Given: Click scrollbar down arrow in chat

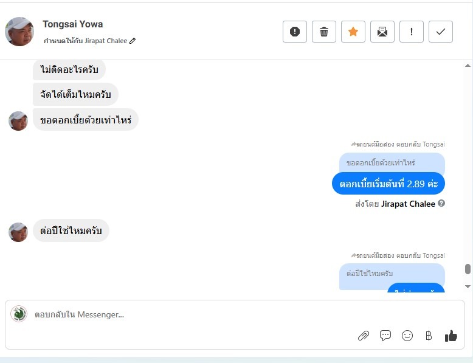Looking at the screenshot, I should pos(468,286).
